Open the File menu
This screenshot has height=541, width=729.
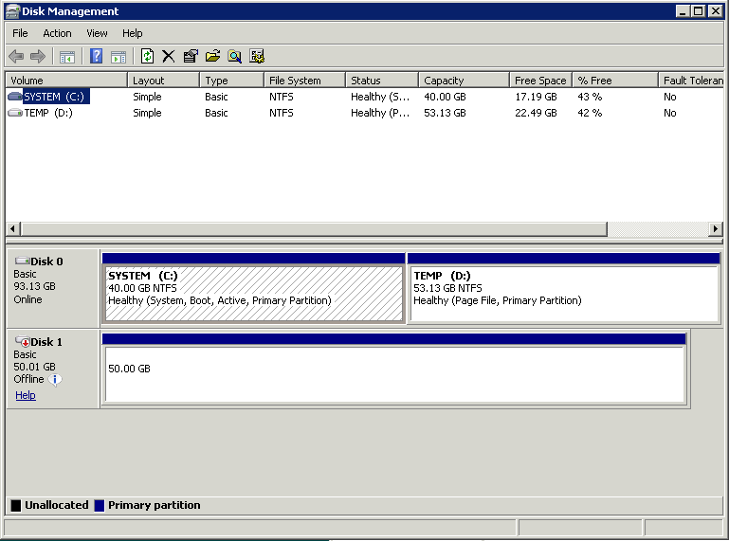(20, 33)
